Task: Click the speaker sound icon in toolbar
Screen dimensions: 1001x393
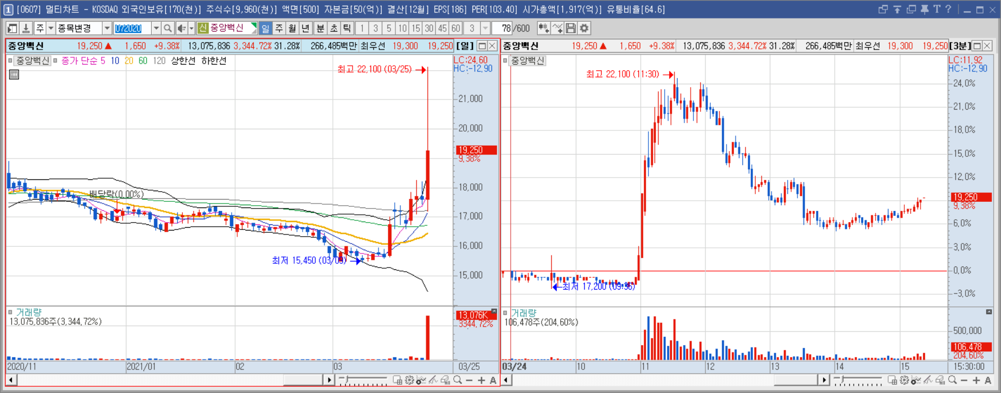Action: (x=181, y=28)
